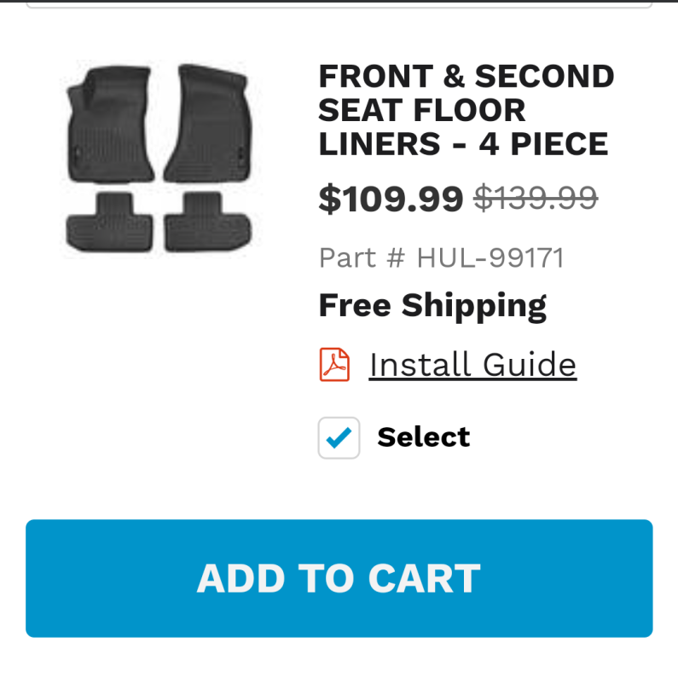
Task: Click the crossed-out $139.99 price
Action: click(x=536, y=199)
